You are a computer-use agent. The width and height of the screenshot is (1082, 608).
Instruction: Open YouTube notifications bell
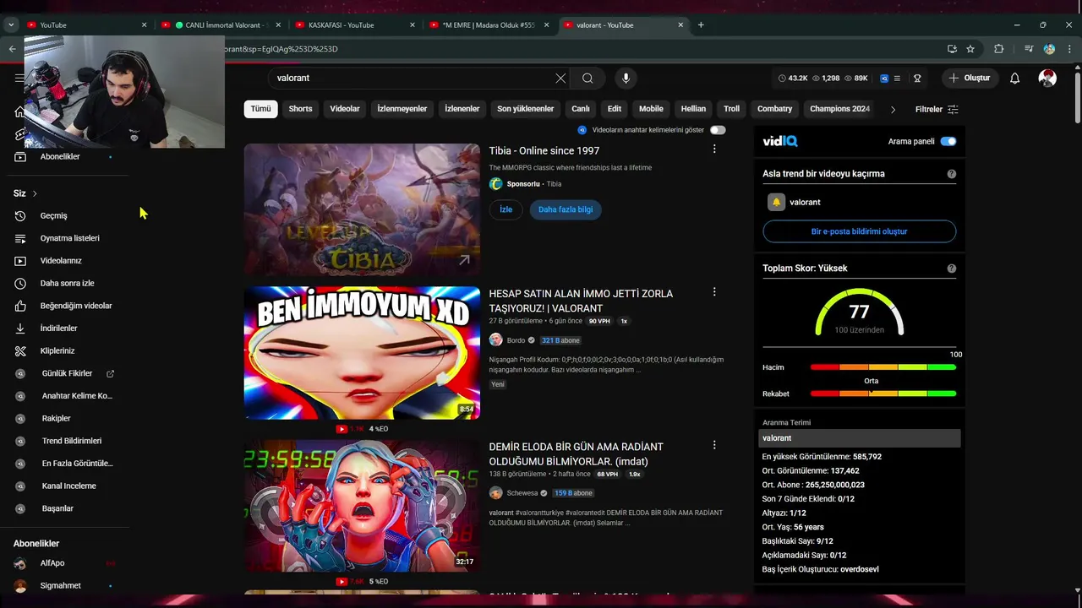[1015, 78]
